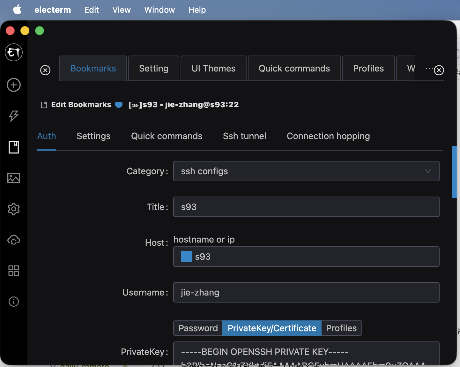Click the Edit Bookmarks heading icon

click(44, 105)
